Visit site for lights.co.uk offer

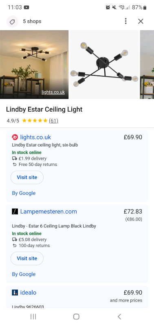point(27,177)
